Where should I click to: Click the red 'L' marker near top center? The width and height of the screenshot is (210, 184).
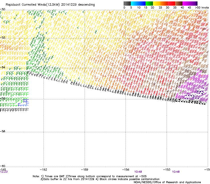[110, 12]
